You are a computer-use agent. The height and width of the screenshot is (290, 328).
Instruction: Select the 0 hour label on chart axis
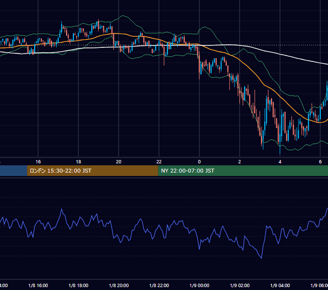tap(199, 162)
